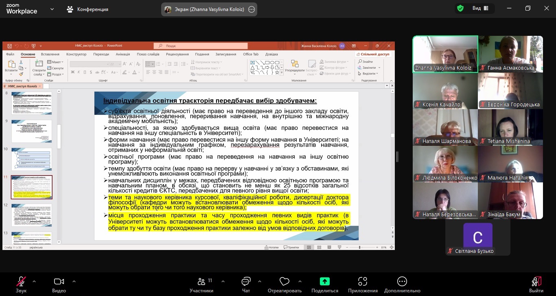
Task: Expand audio options arrow next to Звук
Action: pos(34,281)
